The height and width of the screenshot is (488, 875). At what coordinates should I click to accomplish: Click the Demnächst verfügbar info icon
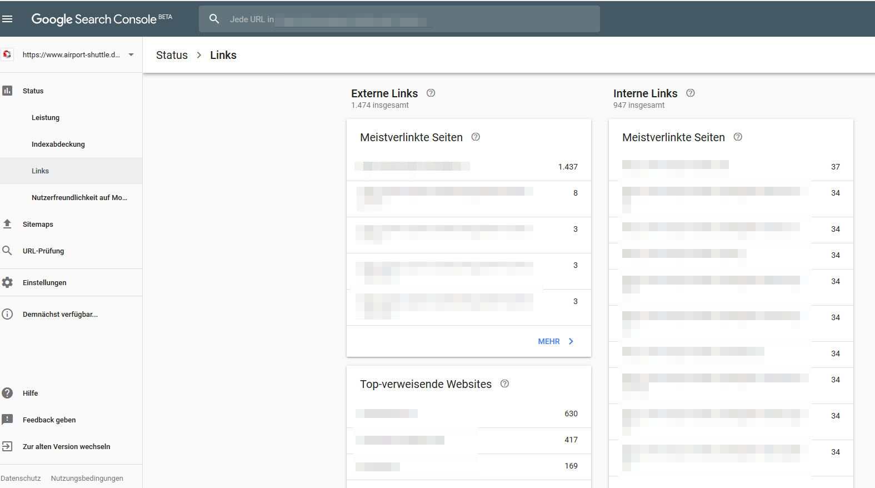(7, 314)
